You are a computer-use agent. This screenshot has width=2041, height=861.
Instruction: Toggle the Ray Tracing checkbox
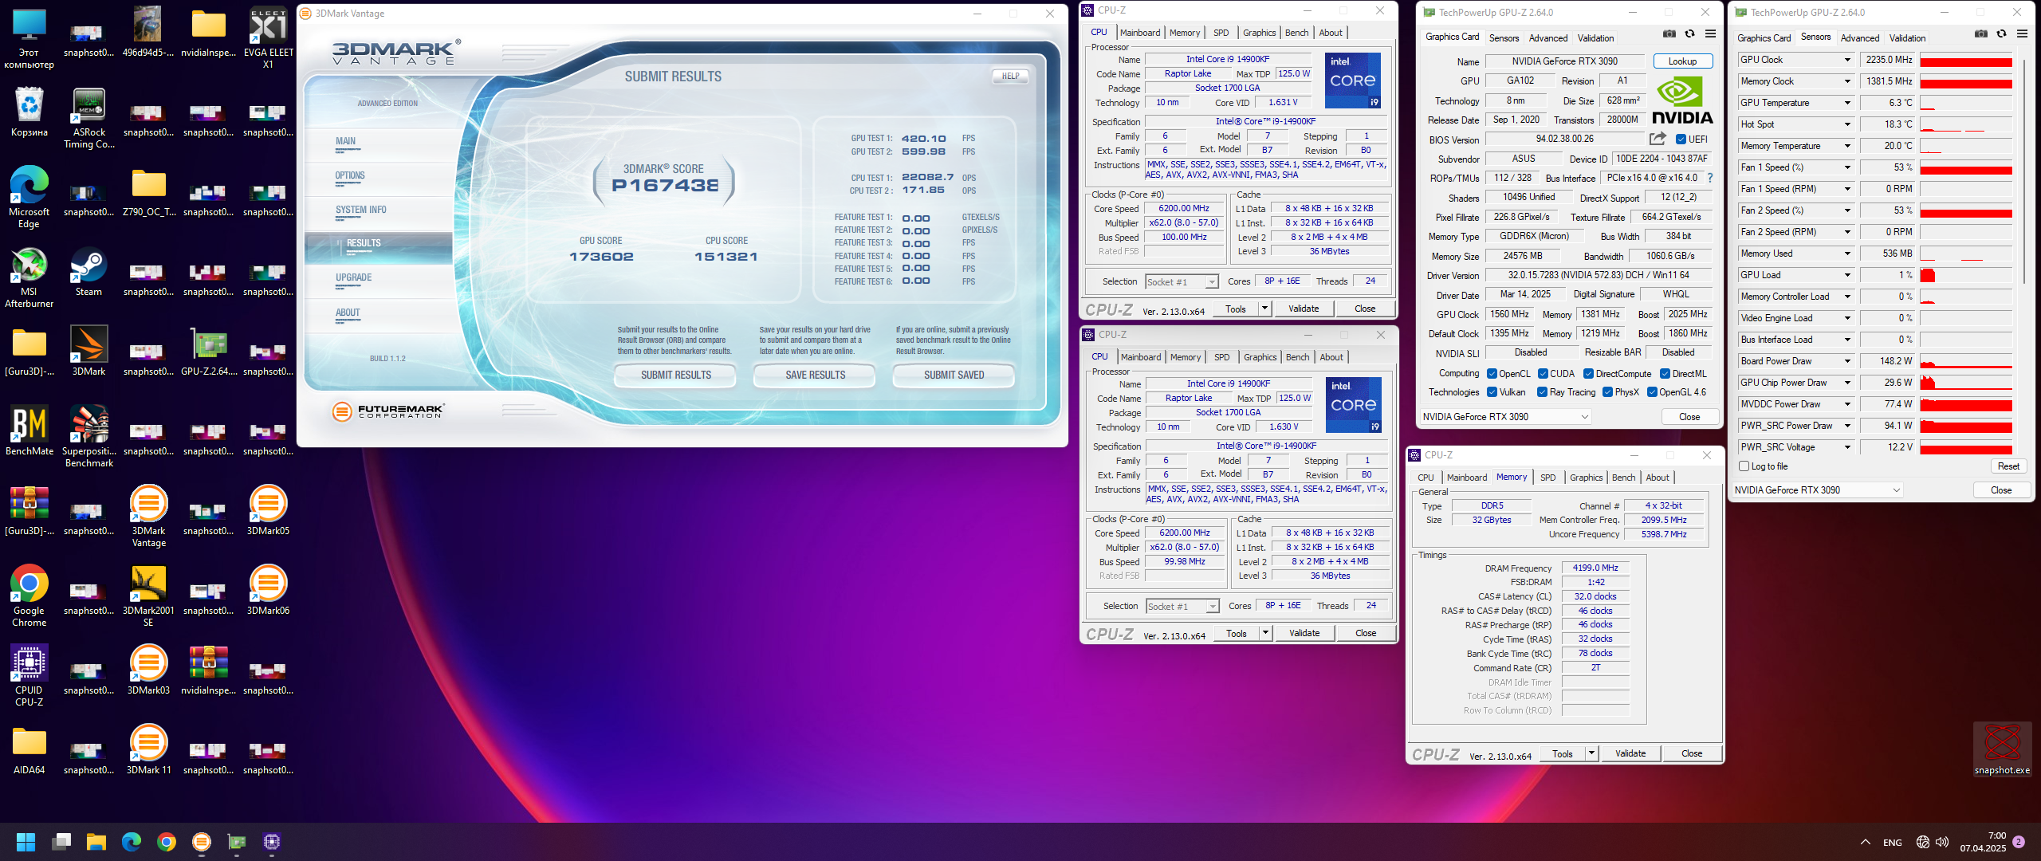(1542, 392)
